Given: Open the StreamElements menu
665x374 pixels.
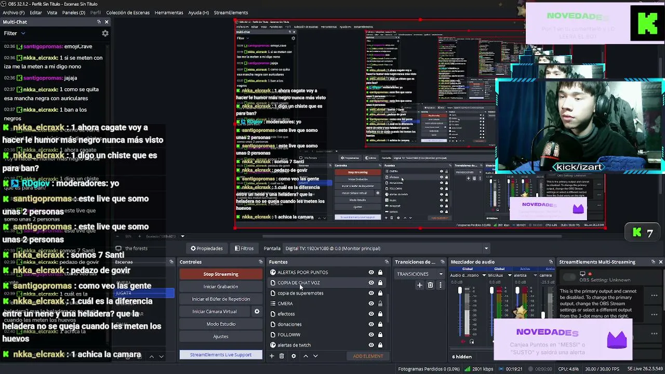Looking at the screenshot, I should click(231, 12).
